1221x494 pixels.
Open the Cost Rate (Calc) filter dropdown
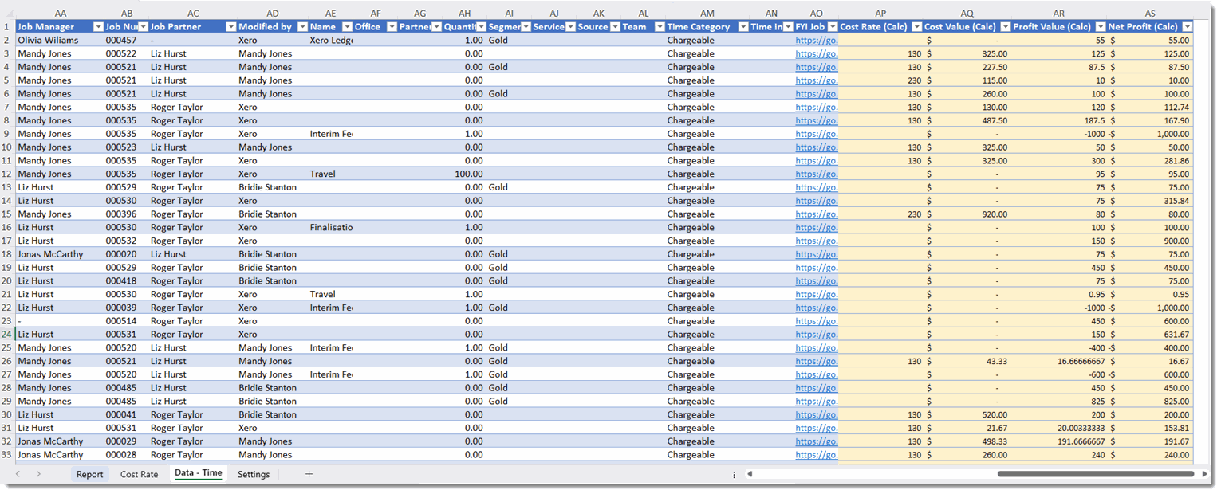(916, 27)
